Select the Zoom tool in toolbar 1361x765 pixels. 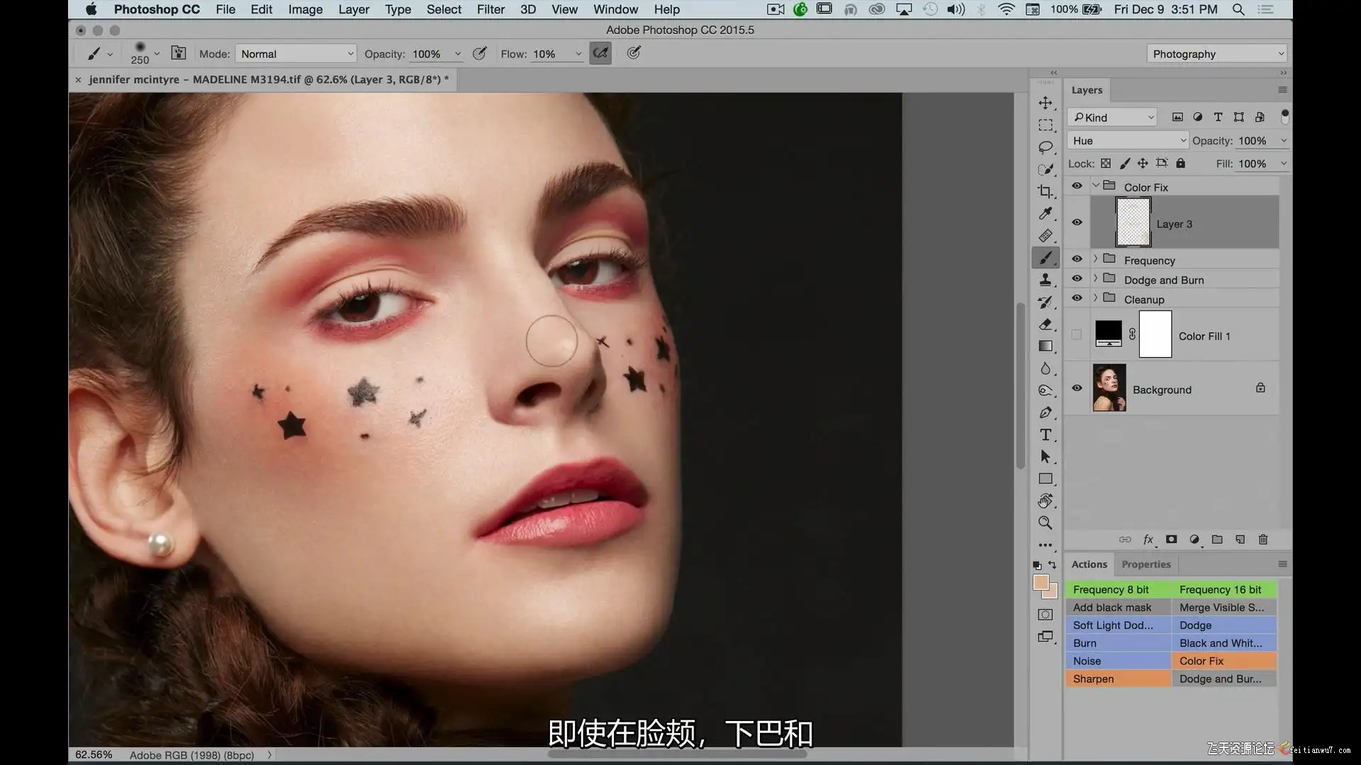[x=1045, y=523]
